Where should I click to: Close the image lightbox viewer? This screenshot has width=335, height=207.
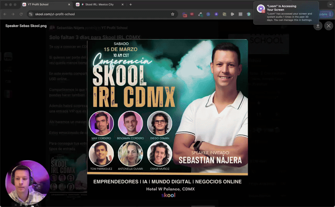coord(328,26)
